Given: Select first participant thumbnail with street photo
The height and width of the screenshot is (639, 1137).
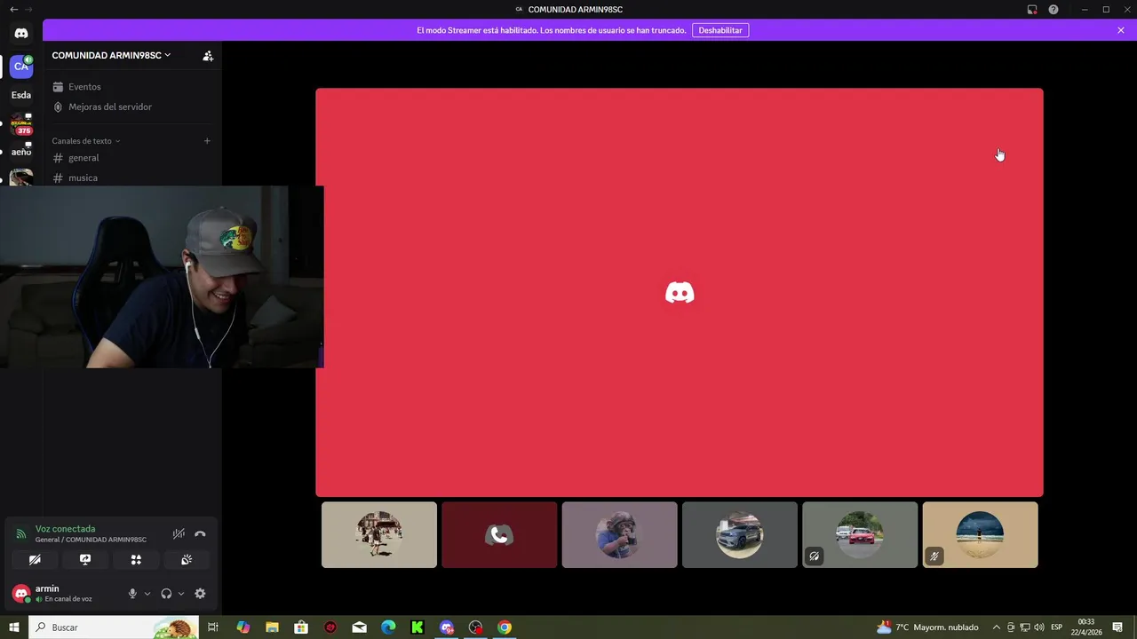Looking at the screenshot, I should pos(379,535).
